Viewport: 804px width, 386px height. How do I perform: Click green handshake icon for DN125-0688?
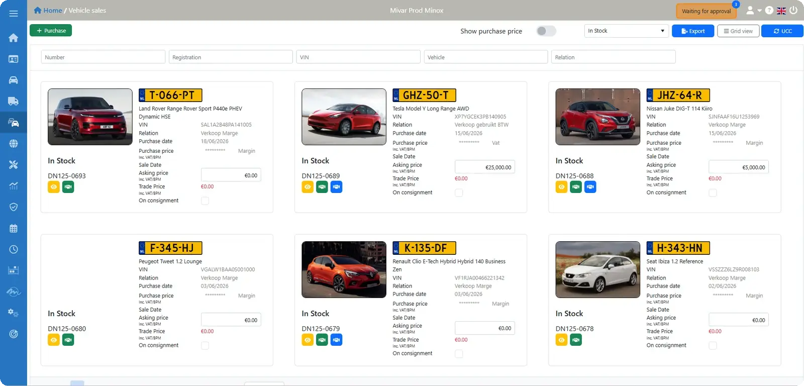(x=576, y=187)
